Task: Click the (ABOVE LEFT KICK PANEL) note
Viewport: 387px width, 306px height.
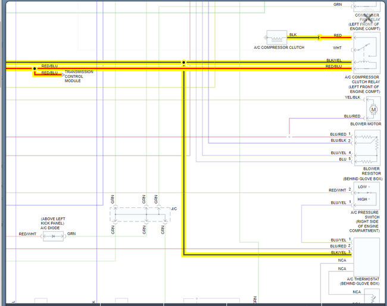Action: (x=53, y=221)
